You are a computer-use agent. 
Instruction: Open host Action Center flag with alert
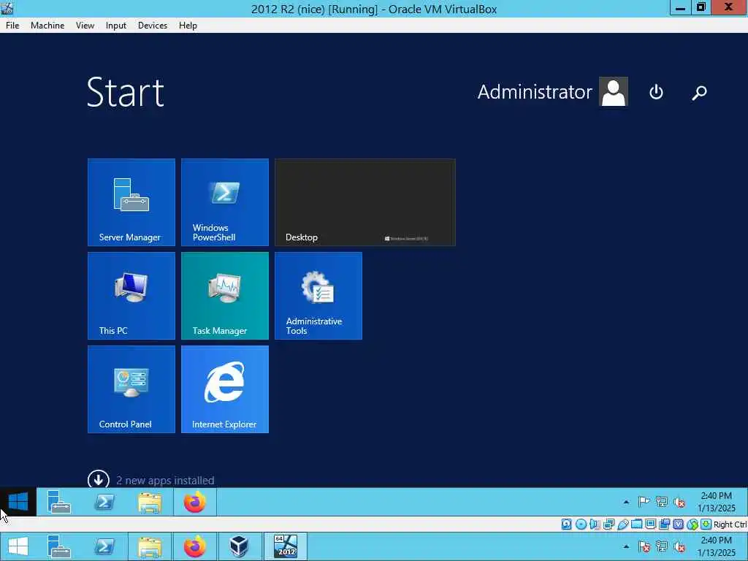(644, 546)
